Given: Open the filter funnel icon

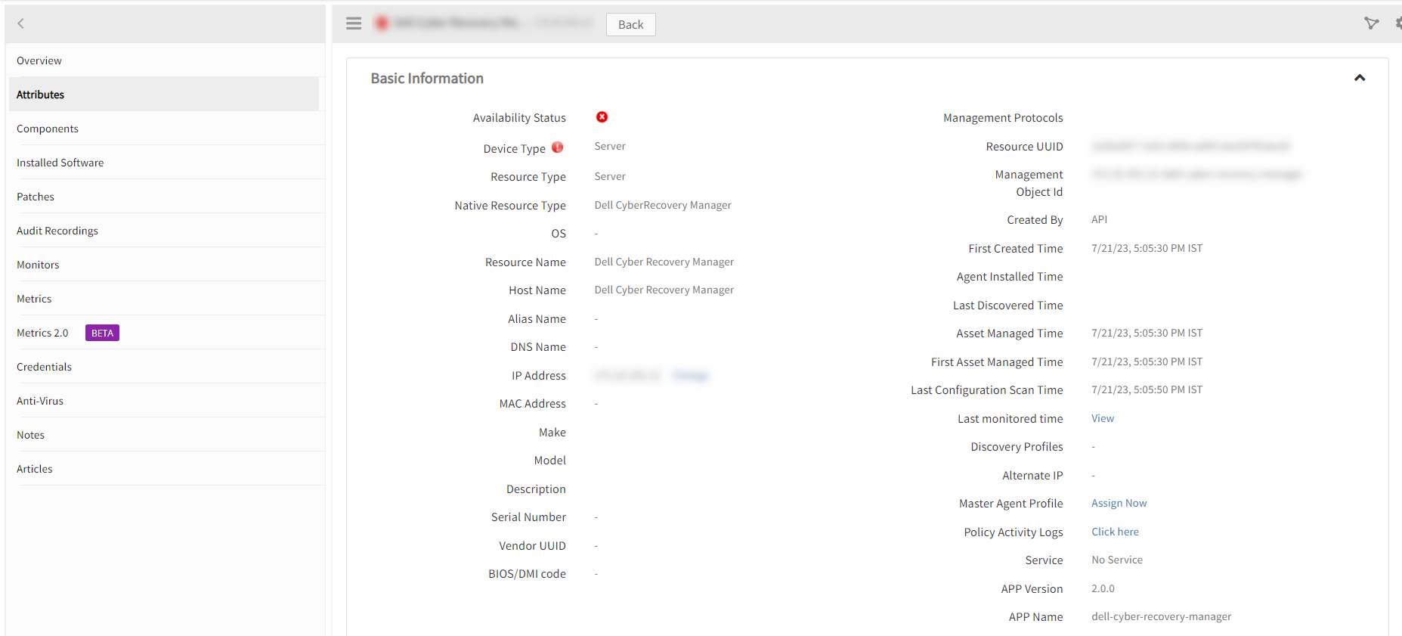Looking at the screenshot, I should [1371, 23].
